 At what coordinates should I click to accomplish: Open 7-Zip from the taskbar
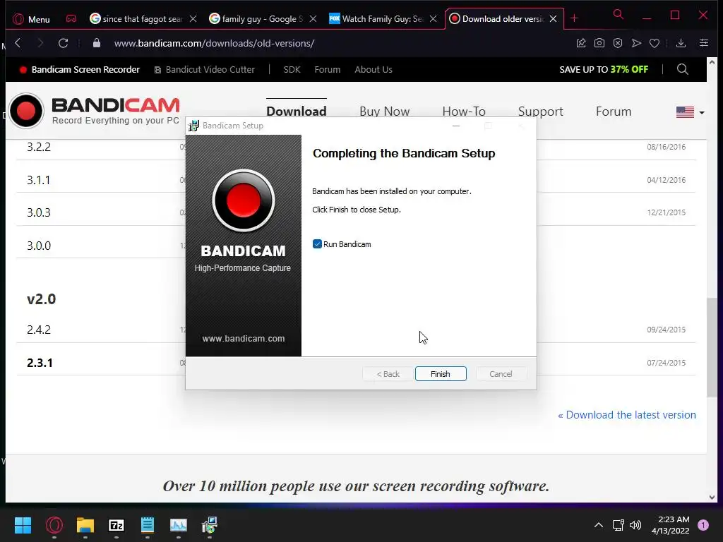tap(116, 525)
